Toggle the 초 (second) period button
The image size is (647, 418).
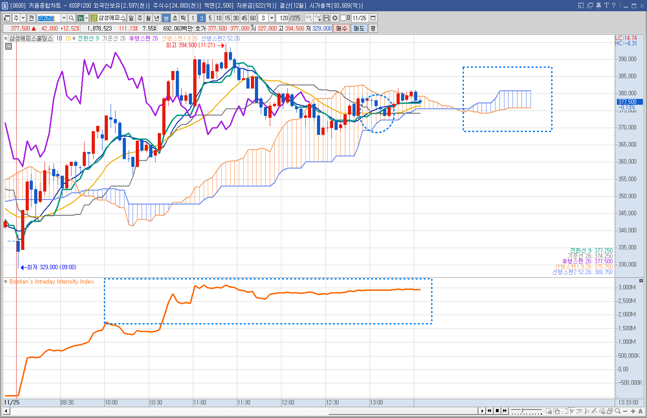point(175,18)
